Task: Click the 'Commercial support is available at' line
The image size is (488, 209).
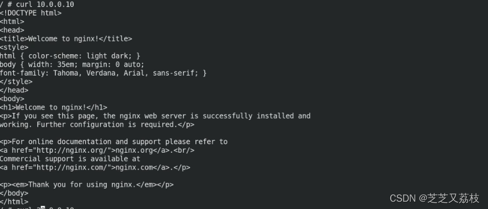Action: 70,158
